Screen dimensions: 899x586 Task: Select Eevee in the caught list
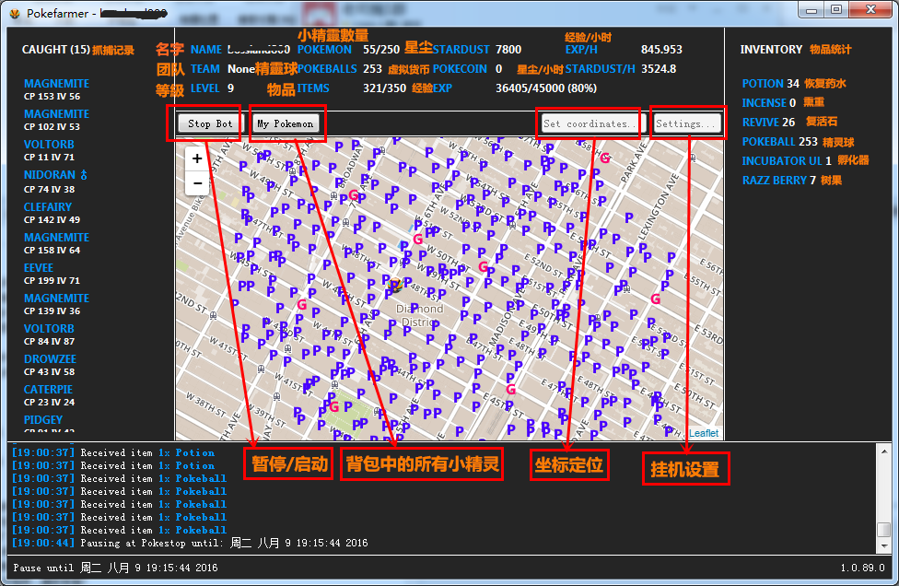pos(39,268)
